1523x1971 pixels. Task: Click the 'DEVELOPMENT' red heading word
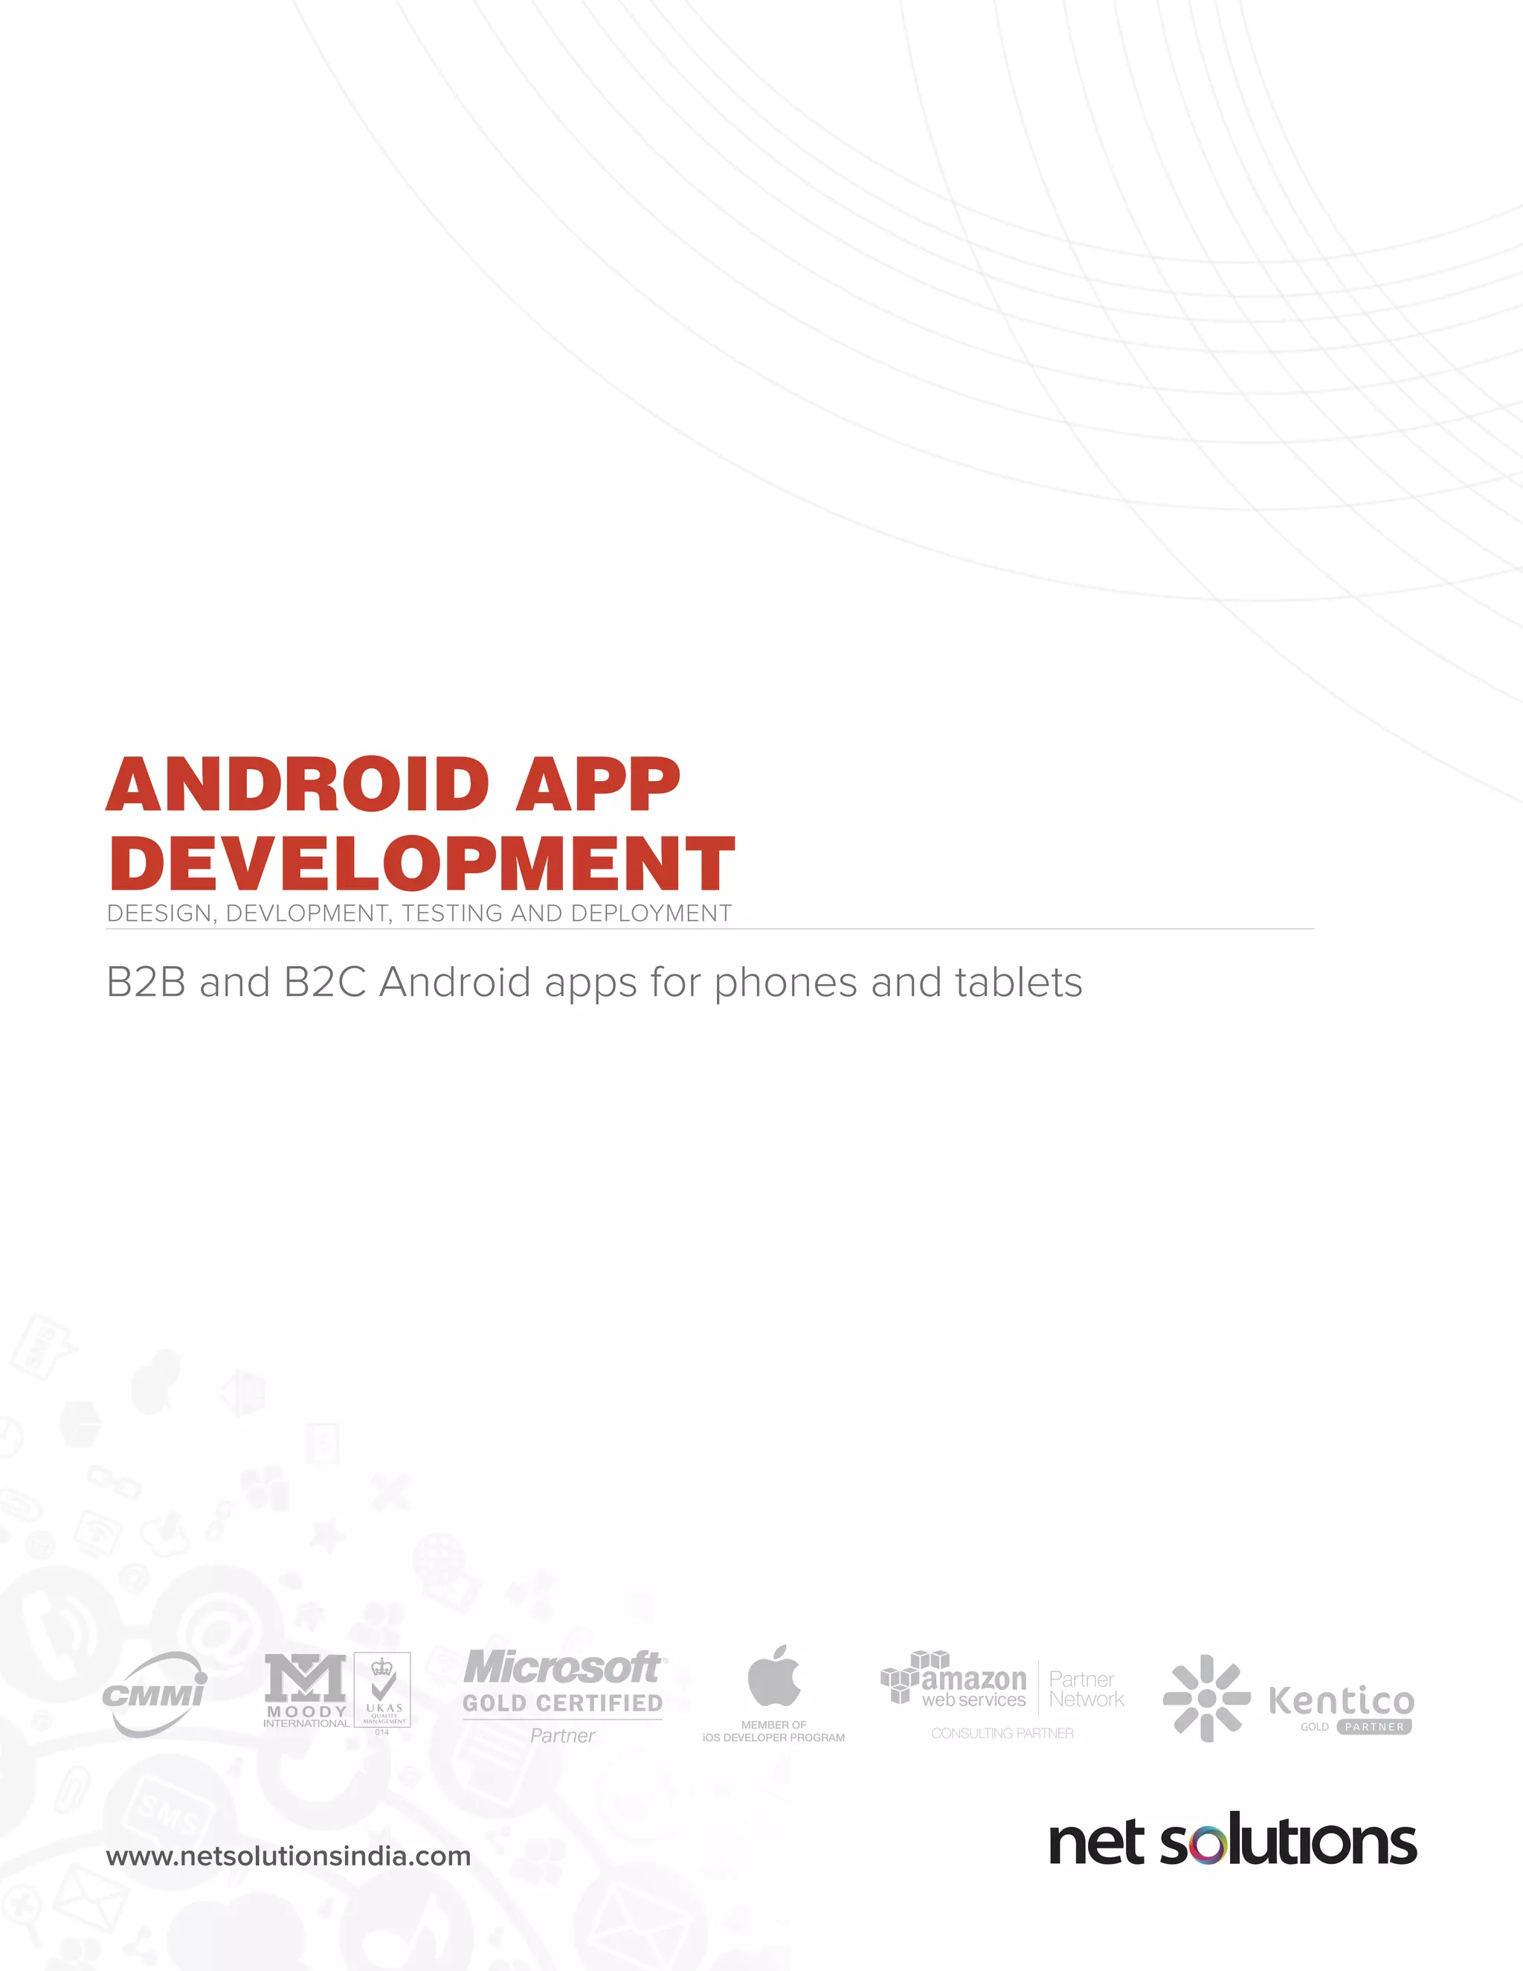(422, 864)
